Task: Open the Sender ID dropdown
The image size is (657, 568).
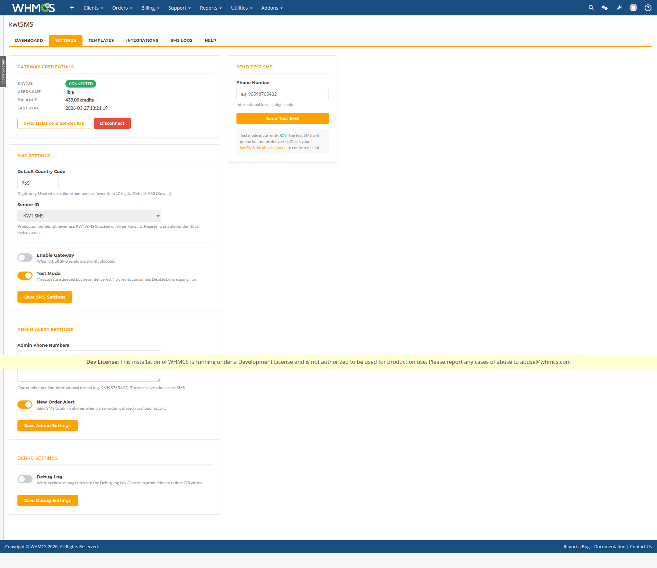Action: (89, 216)
